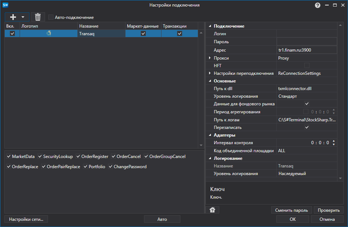The height and width of the screenshot is (227, 348).
Task: Uncheck the SecurityLookup message type
Action: pyautogui.click(x=40, y=156)
